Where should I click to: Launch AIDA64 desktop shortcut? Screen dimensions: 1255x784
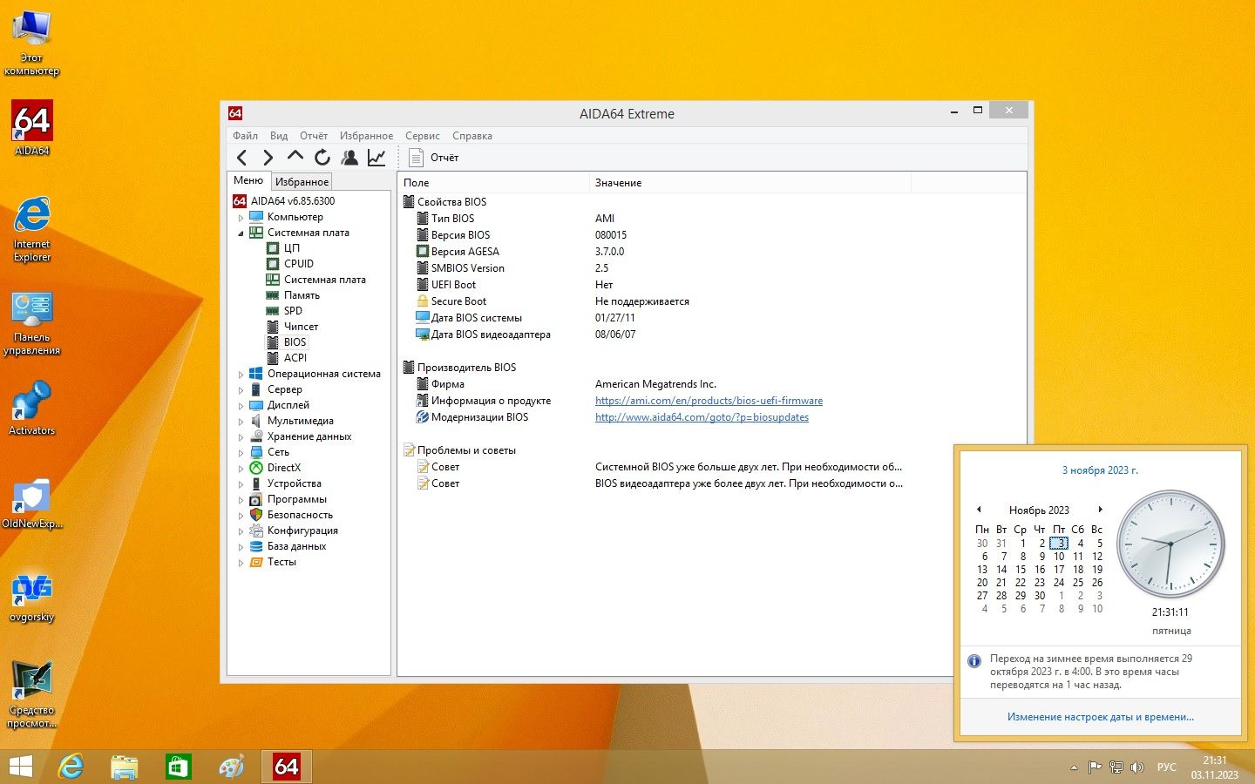pyautogui.click(x=31, y=128)
